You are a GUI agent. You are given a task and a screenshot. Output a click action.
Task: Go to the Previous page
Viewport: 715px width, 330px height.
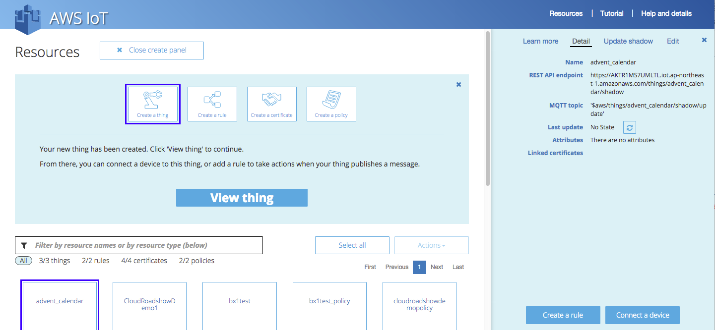[397, 267]
